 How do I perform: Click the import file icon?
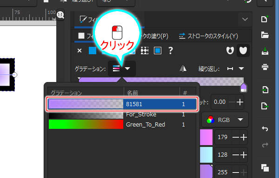point(265,90)
